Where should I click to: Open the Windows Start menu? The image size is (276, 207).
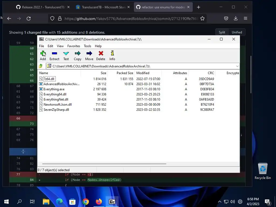pyautogui.click(x=6, y=201)
